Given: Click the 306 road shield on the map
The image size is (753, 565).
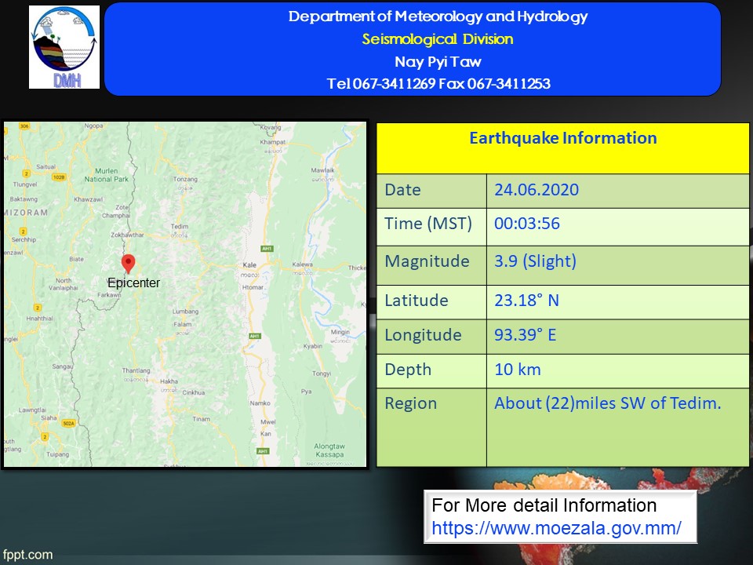Looking at the screenshot, I should click(24, 126).
